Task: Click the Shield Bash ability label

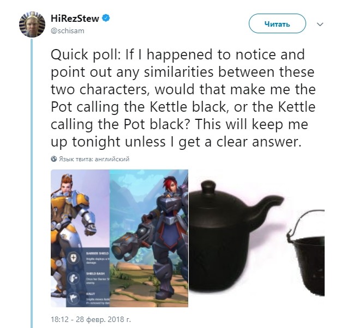Action: point(95,274)
